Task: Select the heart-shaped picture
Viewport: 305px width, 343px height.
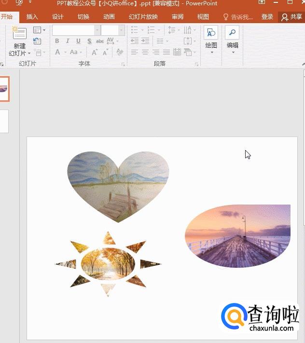Action: click(x=118, y=187)
